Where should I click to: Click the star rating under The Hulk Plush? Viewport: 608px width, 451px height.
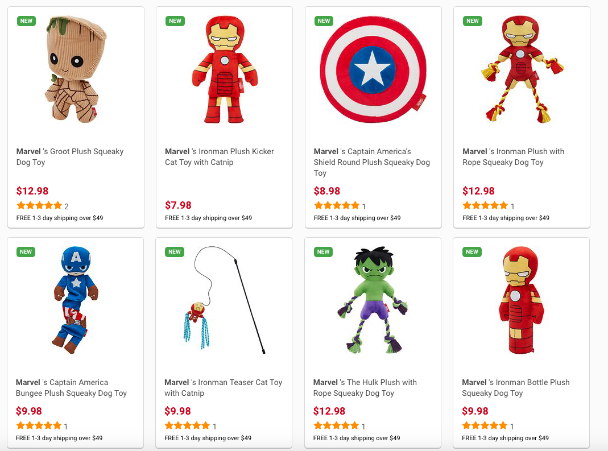(x=336, y=426)
